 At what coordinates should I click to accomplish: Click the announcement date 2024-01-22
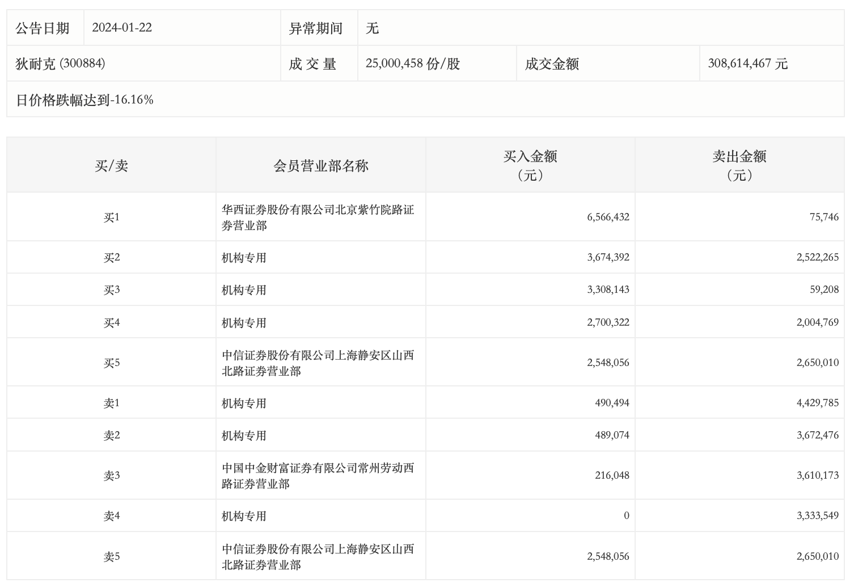point(122,28)
